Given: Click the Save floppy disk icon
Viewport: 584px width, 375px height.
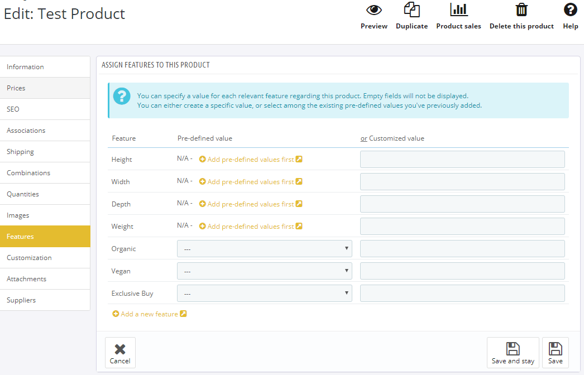Looking at the screenshot, I should coord(556,349).
